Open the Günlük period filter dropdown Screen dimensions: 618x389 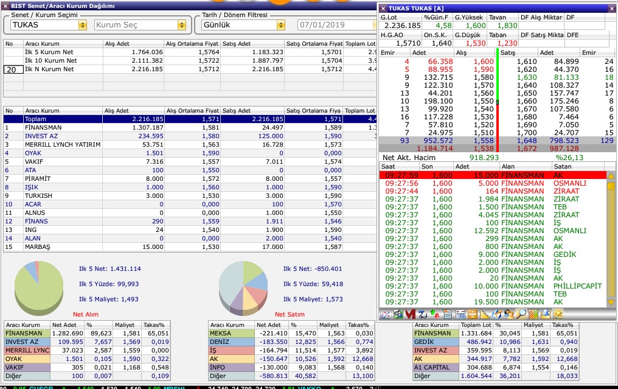tap(280, 25)
